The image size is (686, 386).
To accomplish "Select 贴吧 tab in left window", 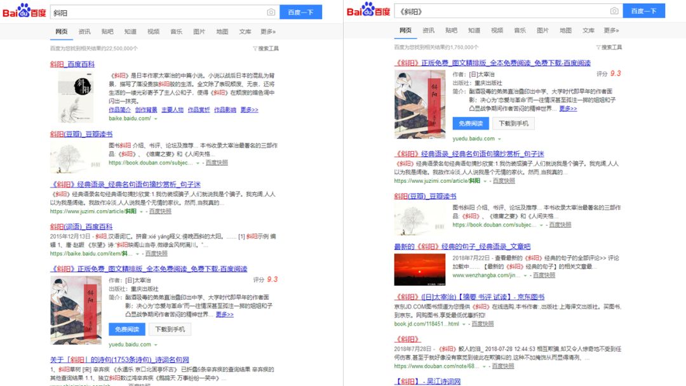I will pos(107,32).
